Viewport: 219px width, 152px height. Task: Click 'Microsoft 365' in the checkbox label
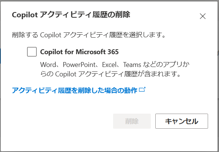click(x=97, y=52)
